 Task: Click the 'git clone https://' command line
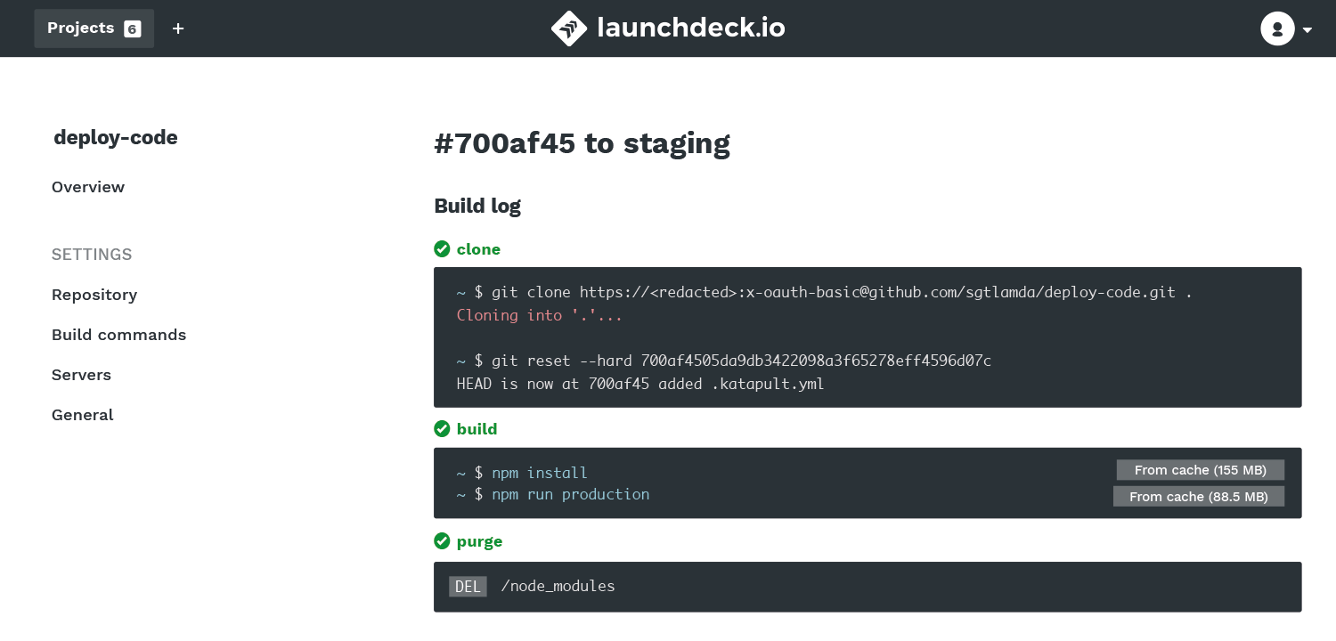tap(824, 292)
